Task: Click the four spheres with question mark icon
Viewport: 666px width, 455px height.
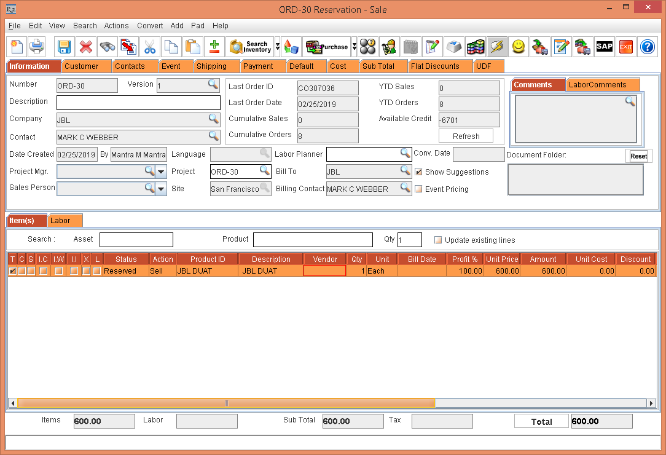Action: (368, 46)
